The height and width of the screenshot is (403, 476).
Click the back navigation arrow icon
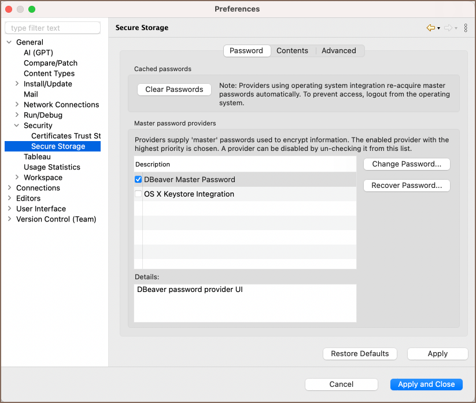(x=431, y=28)
